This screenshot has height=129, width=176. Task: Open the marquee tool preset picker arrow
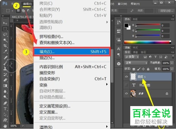click(12, 11)
